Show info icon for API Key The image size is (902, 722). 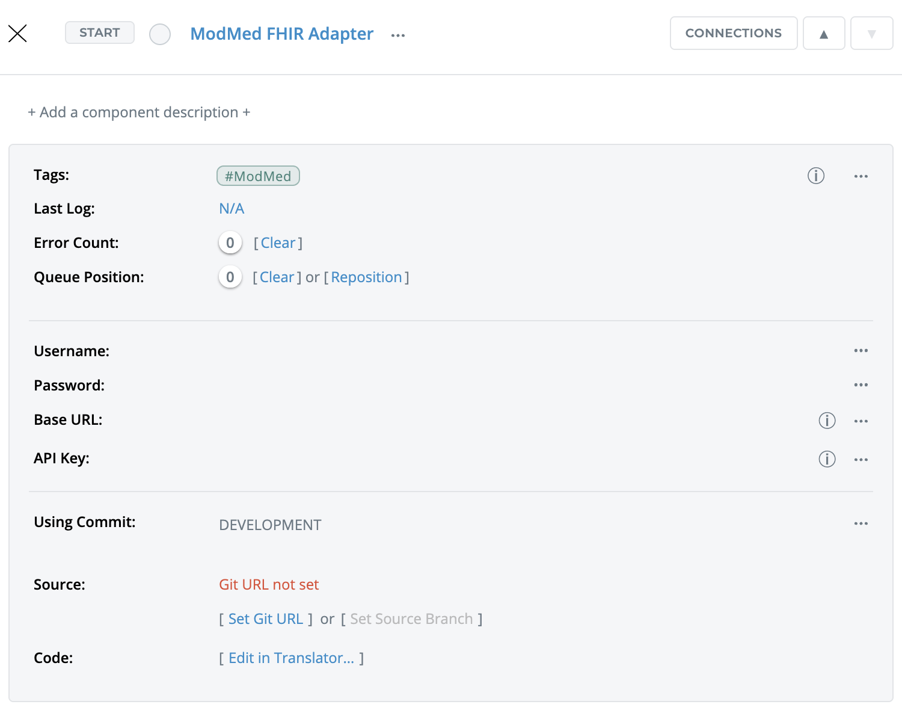(827, 459)
